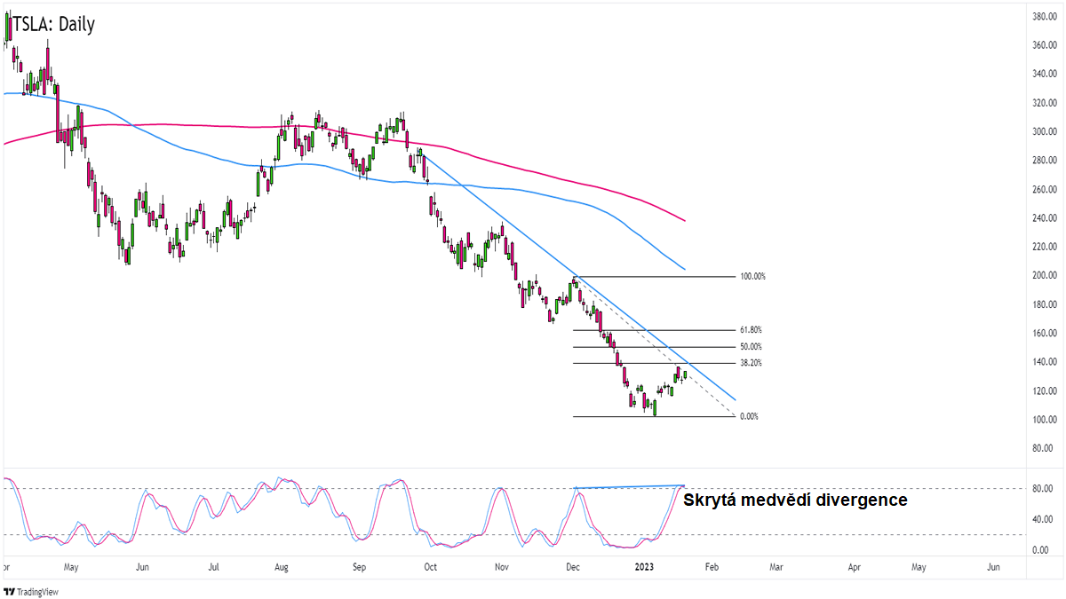Click the 360.00 price axis label
Viewport: 1066px width, 599px height.
1043,45
